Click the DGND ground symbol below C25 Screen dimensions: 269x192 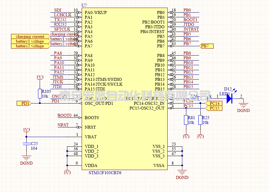pos(26,157)
